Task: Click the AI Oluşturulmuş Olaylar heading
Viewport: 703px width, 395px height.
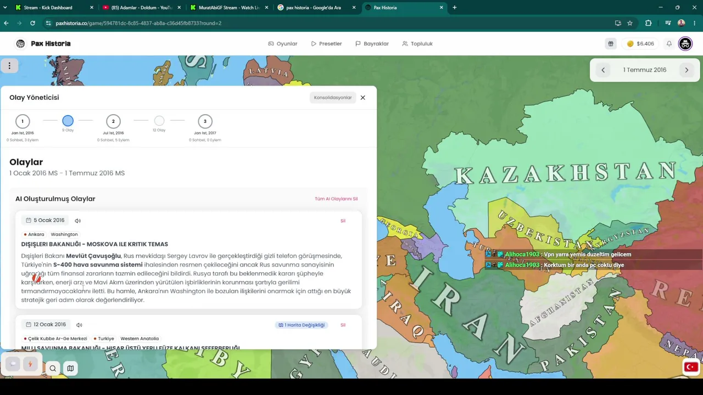Action: click(x=55, y=199)
